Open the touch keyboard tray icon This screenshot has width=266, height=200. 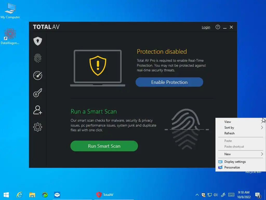pos(231,195)
